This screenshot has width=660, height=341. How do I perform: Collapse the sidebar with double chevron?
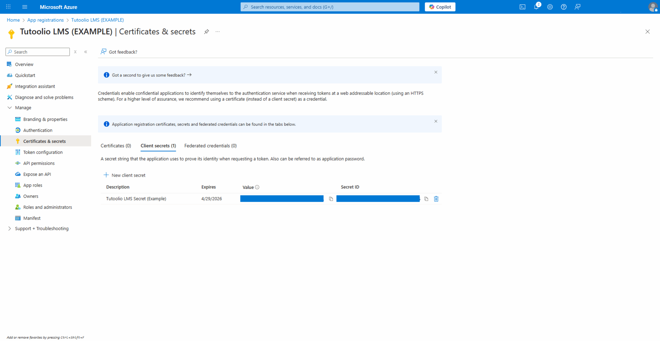coord(86,52)
